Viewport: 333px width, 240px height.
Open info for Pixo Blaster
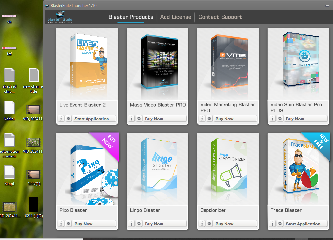pyautogui.click(x=61, y=223)
